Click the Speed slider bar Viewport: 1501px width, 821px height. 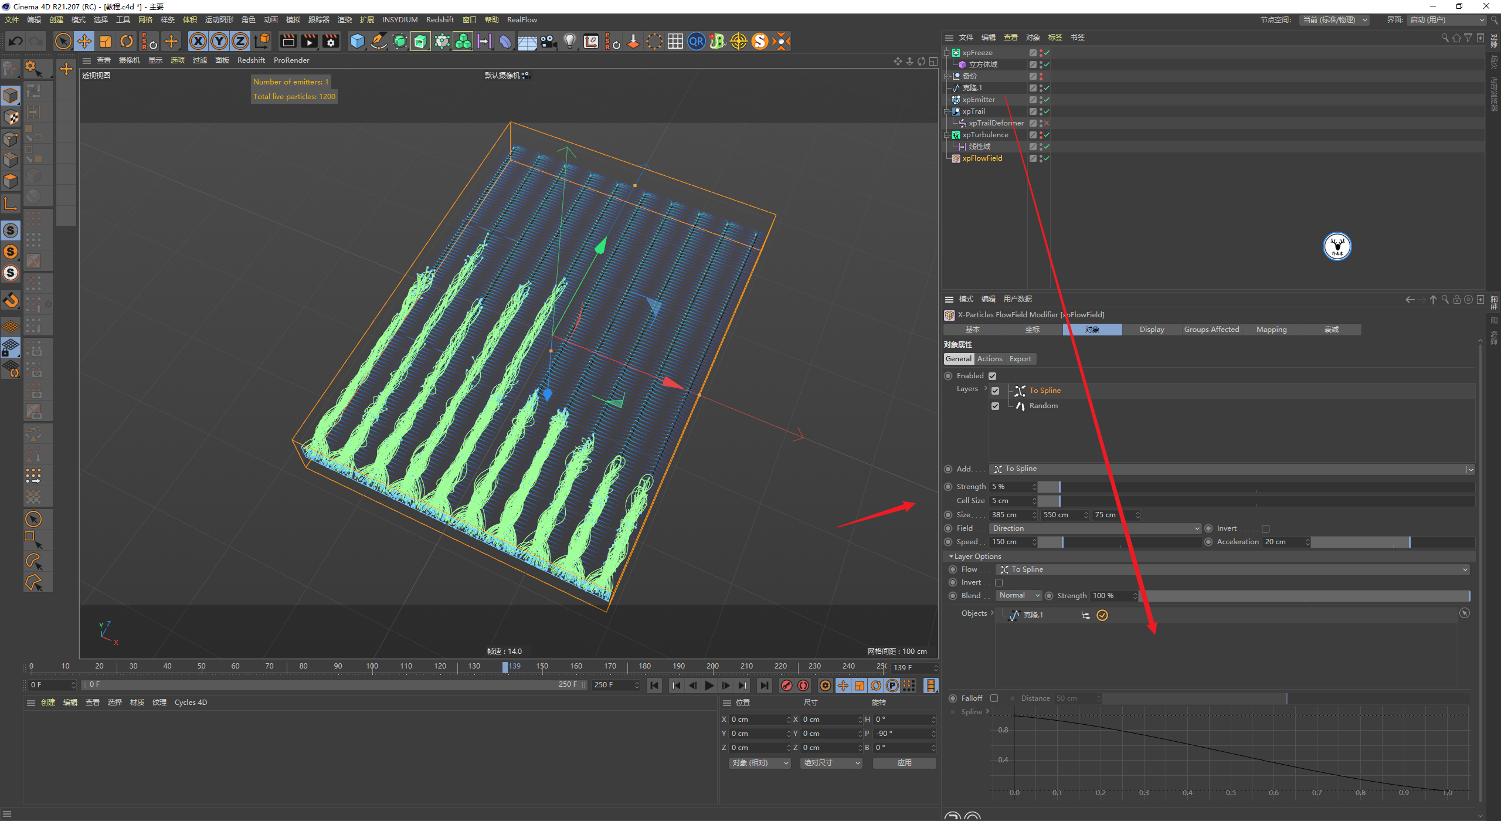point(1120,542)
